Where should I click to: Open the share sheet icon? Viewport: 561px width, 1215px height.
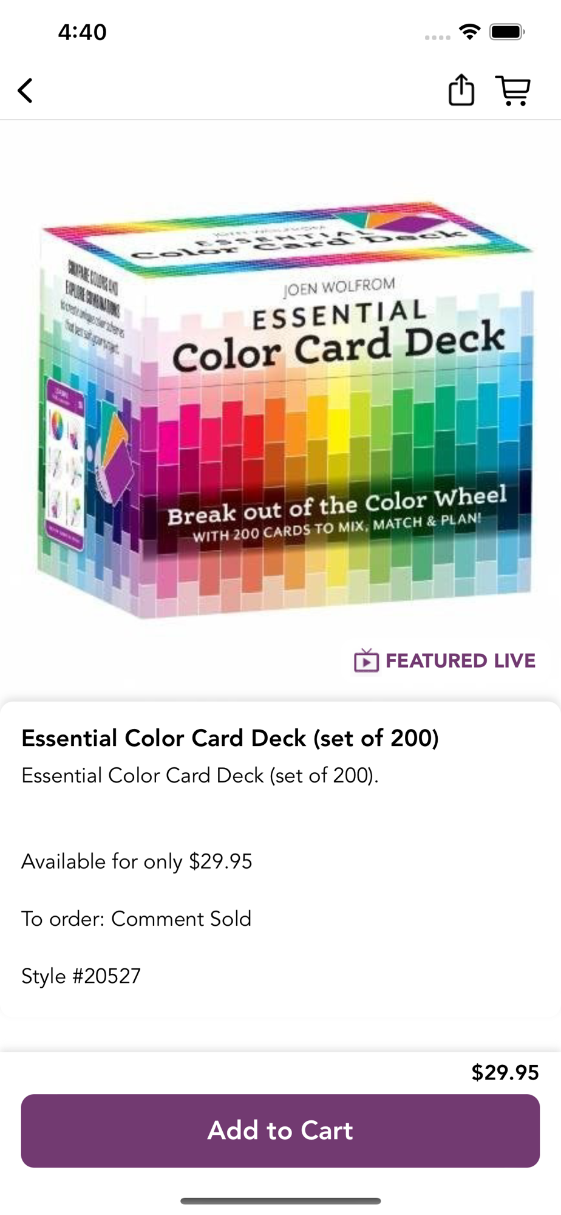pyautogui.click(x=461, y=90)
